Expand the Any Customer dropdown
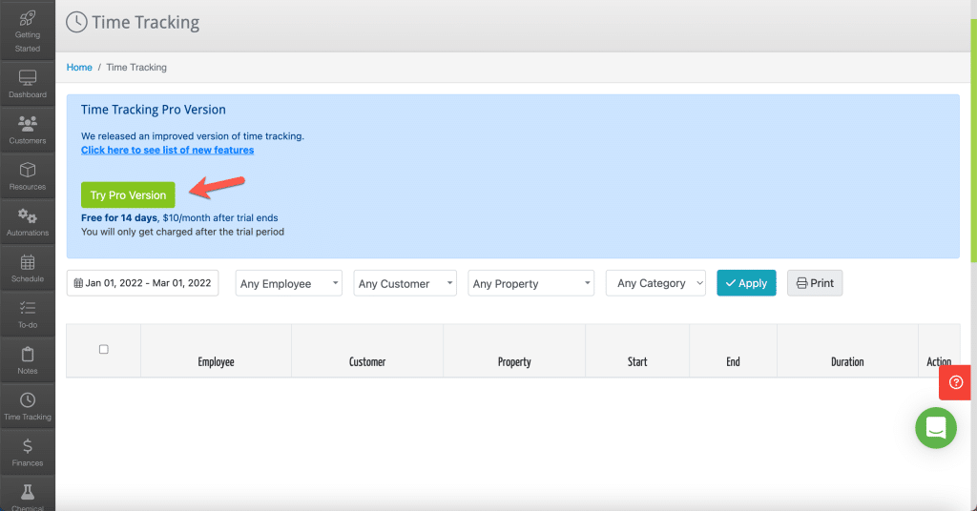This screenshot has height=511, width=977. pyautogui.click(x=405, y=283)
